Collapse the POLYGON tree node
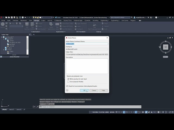This screenshot has width=174, height=130. [4, 39]
